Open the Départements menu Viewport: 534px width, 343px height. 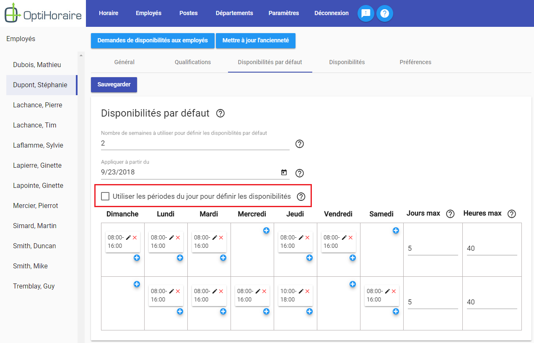[x=234, y=13]
